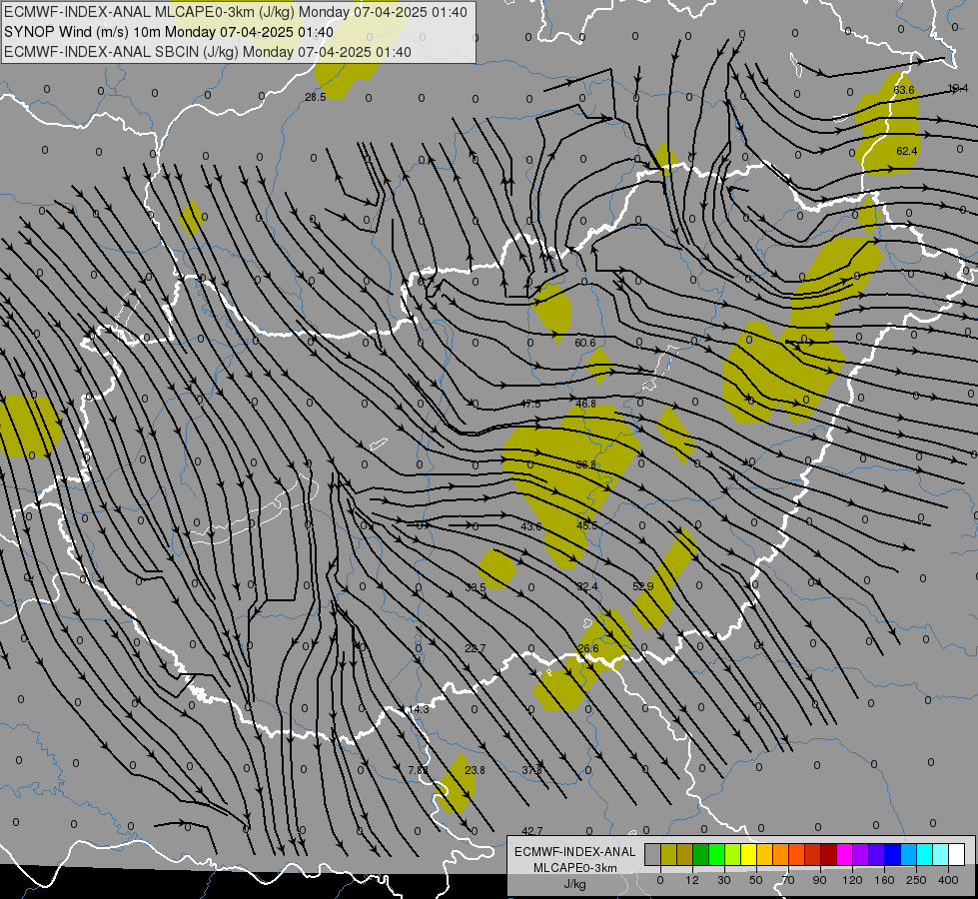Select the SYNOP Wind 10m header line
The width and height of the screenshot is (978, 899).
tap(169, 32)
